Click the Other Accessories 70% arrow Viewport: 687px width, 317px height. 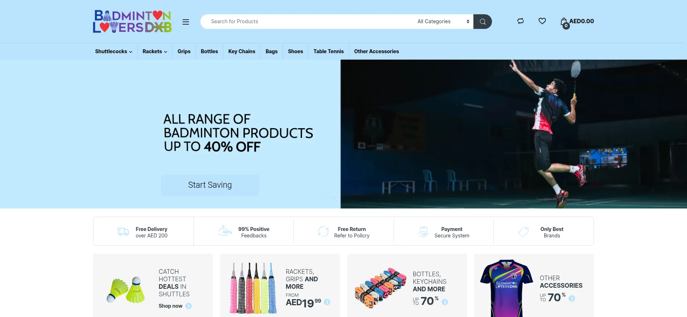click(x=572, y=298)
